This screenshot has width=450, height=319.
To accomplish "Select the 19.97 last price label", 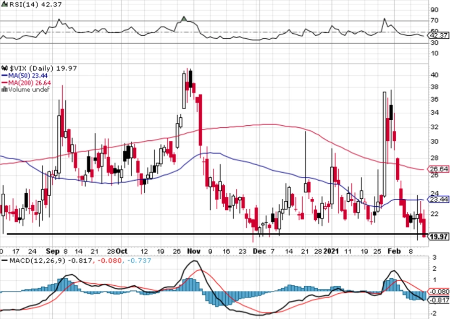I will click(x=438, y=236).
